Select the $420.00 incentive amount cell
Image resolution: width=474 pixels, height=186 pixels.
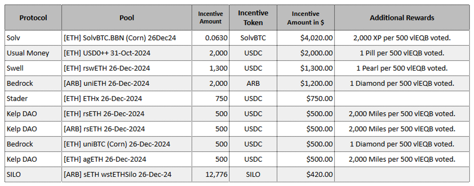click(x=306, y=174)
